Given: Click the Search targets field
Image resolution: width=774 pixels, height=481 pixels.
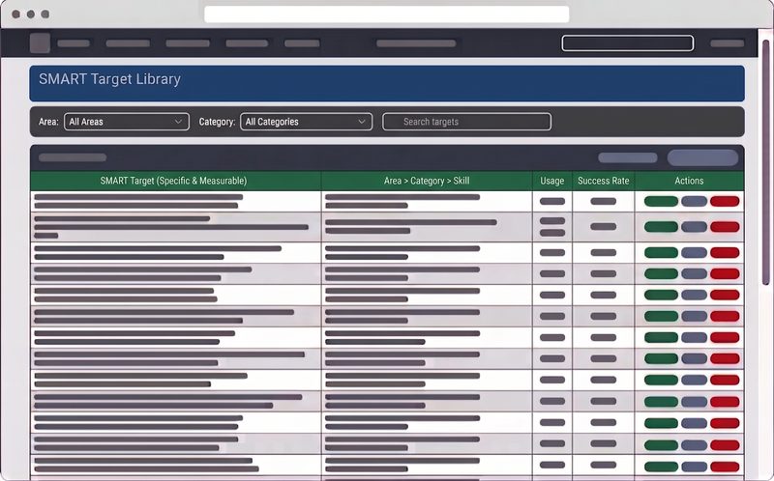Looking at the screenshot, I should click(466, 122).
